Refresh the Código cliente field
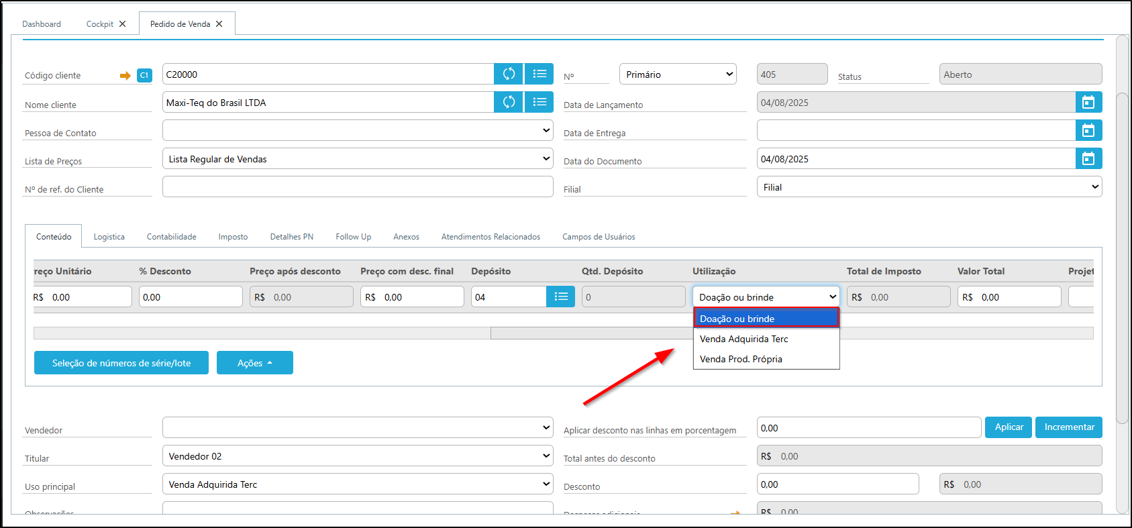 [509, 74]
